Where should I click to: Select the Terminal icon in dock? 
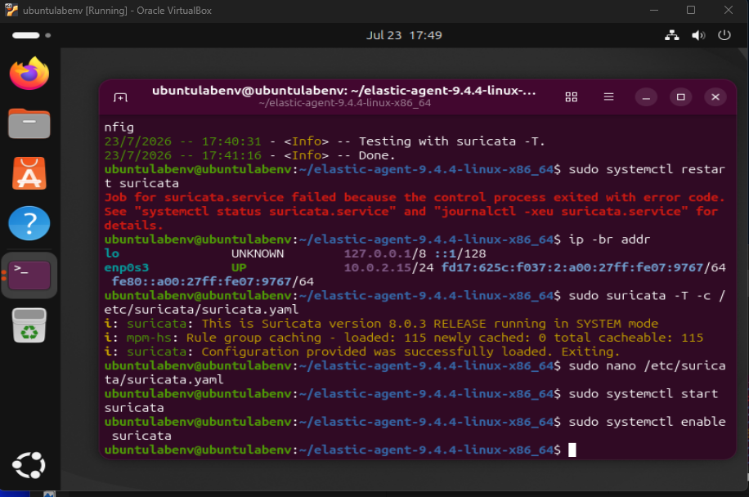[29, 275]
